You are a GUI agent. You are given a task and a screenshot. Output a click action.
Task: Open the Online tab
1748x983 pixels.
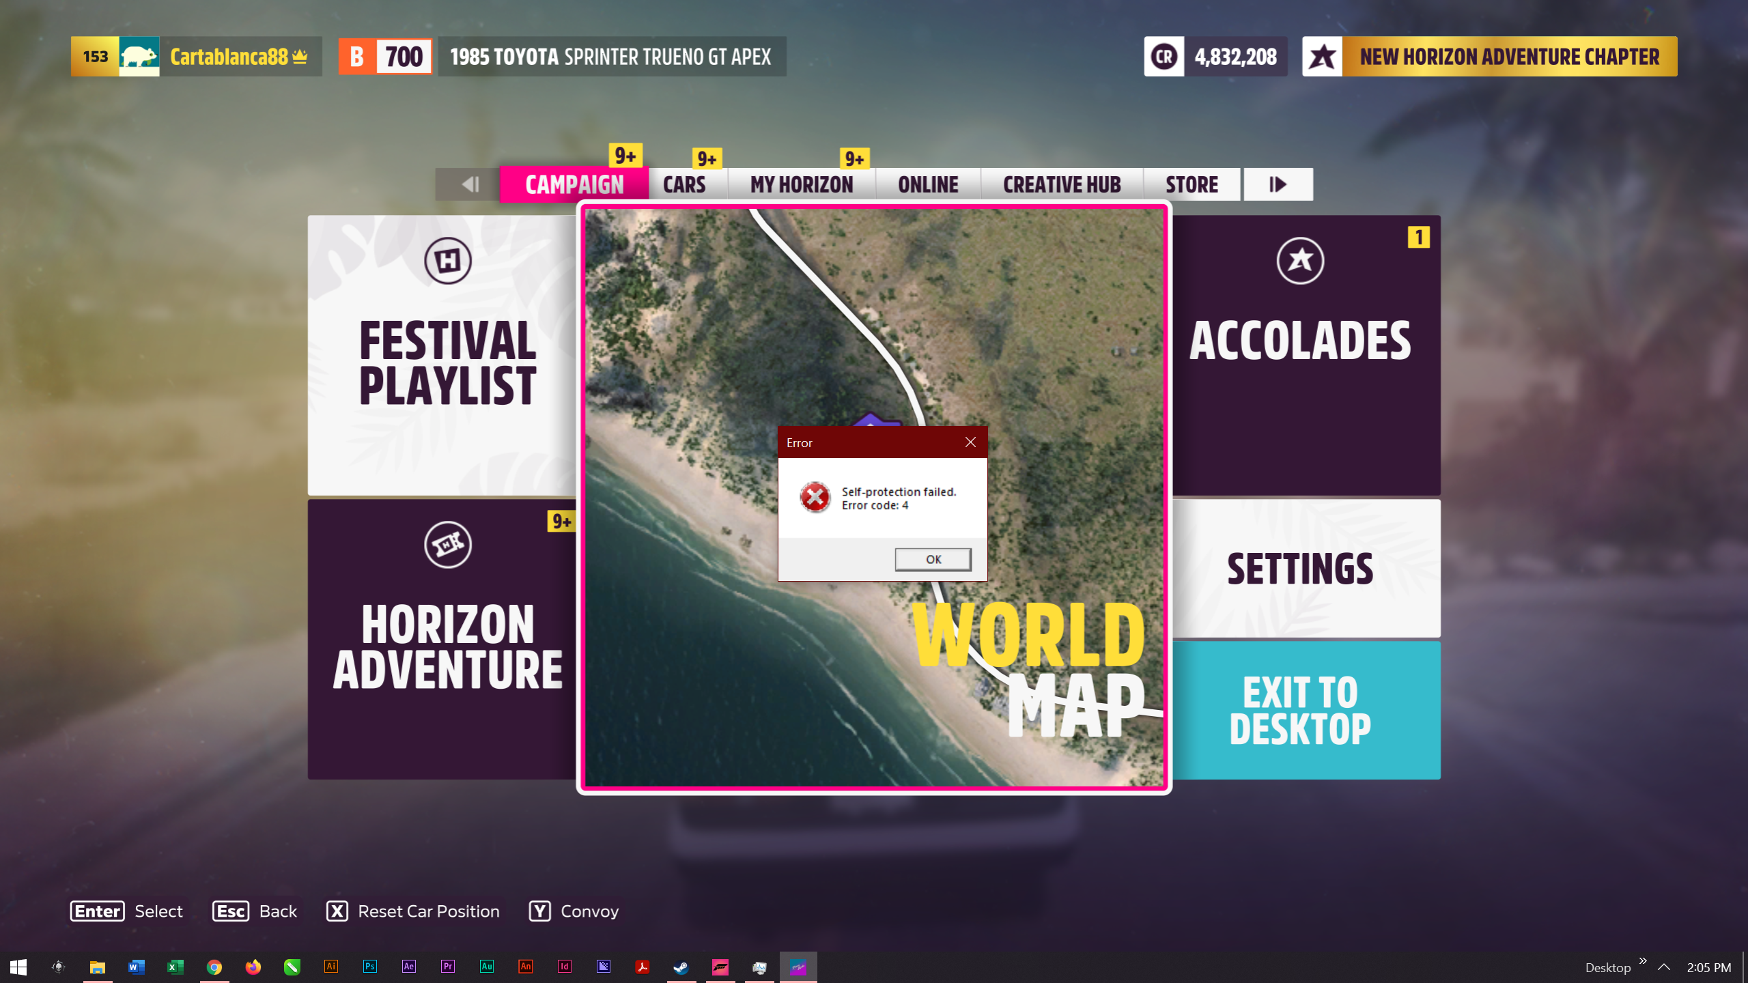click(927, 184)
